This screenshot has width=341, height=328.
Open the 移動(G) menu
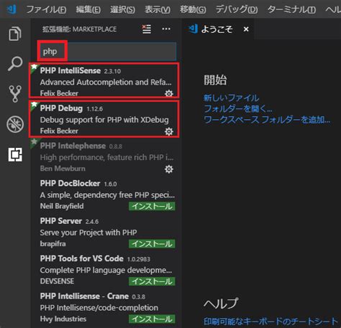(193, 9)
